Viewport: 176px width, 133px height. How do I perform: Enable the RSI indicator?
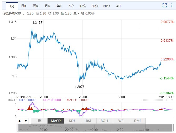click(88, 121)
